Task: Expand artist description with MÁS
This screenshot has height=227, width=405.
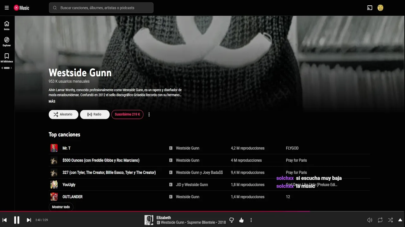Action: [x=52, y=102]
